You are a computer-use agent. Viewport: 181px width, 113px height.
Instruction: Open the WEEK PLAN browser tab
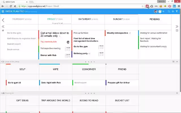(x=15, y=2)
